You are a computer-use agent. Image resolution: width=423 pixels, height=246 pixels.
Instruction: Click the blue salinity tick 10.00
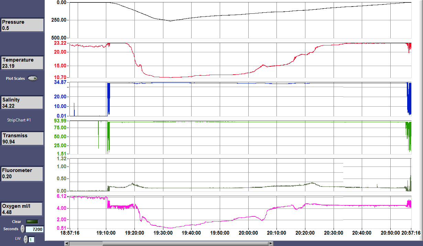coord(60,106)
